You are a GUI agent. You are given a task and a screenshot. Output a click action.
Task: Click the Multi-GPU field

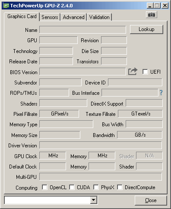click(101, 177)
